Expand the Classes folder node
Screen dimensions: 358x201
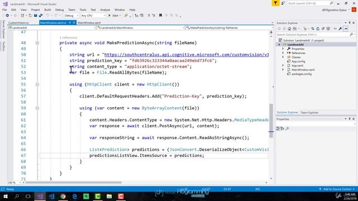point(283,57)
